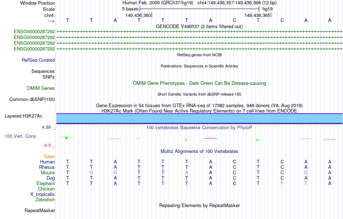Click the Zebrafish alignment row label
Screen dimensions: 343x219
click(45, 200)
